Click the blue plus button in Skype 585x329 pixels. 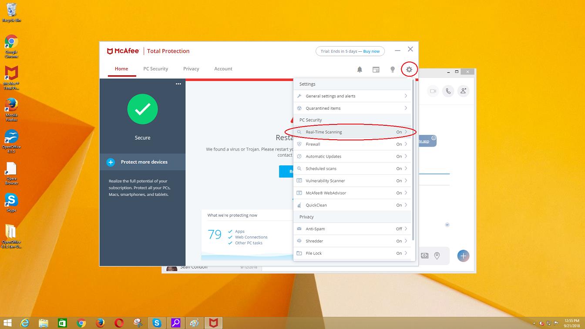[x=463, y=256]
